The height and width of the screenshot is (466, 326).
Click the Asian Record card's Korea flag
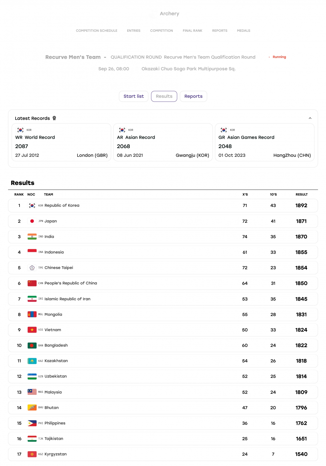coord(122,130)
